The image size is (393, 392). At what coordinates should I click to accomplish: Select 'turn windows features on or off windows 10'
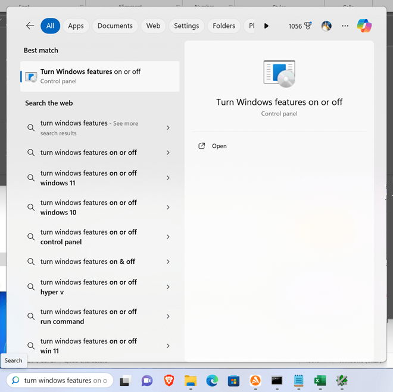[89, 207]
